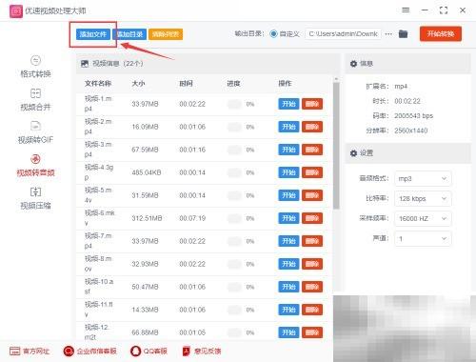476x362 pixels.
Task: Open the 声道 channel dropdown
Action: tap(423, 238)
